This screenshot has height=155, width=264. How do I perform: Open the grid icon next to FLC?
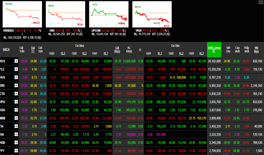pyautogui.click(x=16, y=69)
